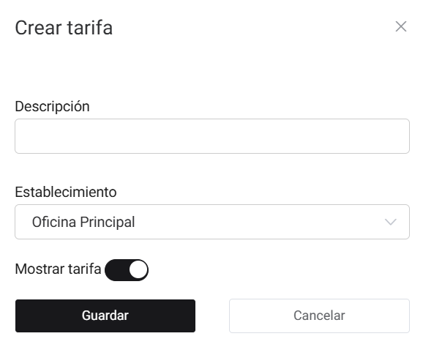Click the Crear tarifa dialog title
This screenshot has height=358, width=423.
(64, 28)
